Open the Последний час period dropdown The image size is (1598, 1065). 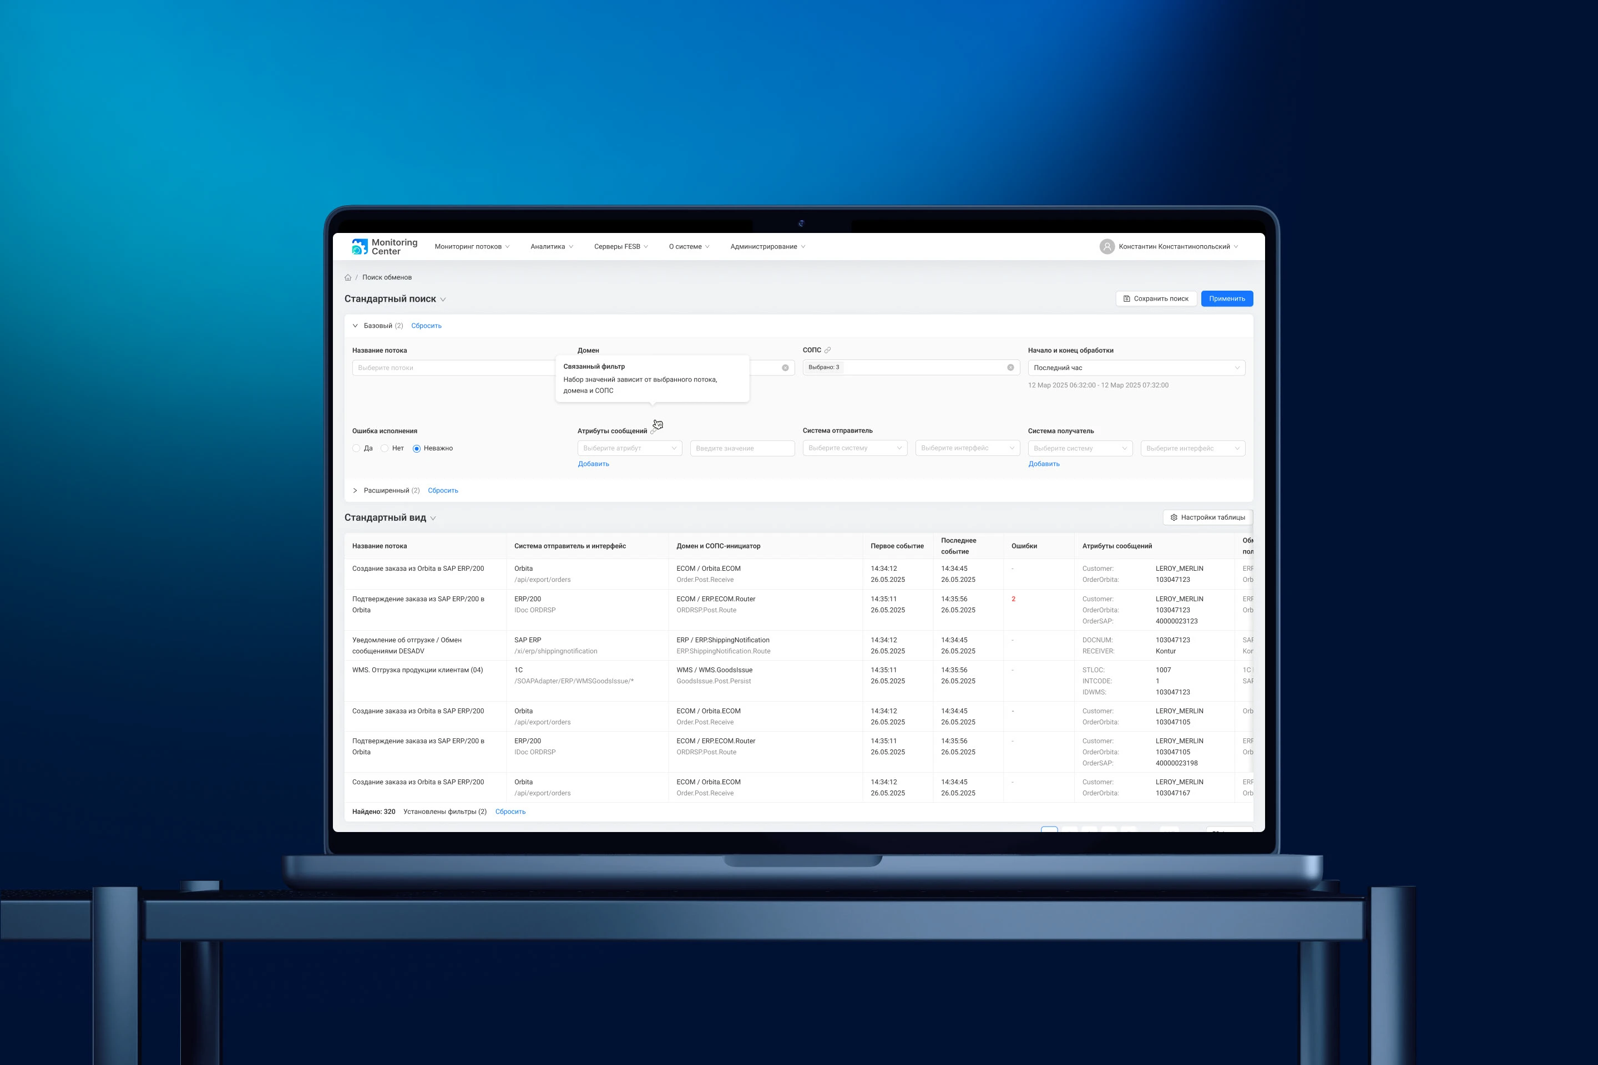1135,367
